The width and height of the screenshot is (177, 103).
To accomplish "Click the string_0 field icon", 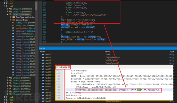I will [x=13, y=39].
